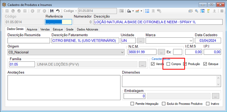Check the Permite Integração option
Image resolution: width=227 pixels, height=112 pixels.
[x=132, y=104]
